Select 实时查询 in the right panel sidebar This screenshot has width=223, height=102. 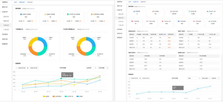tap(120, 29)
